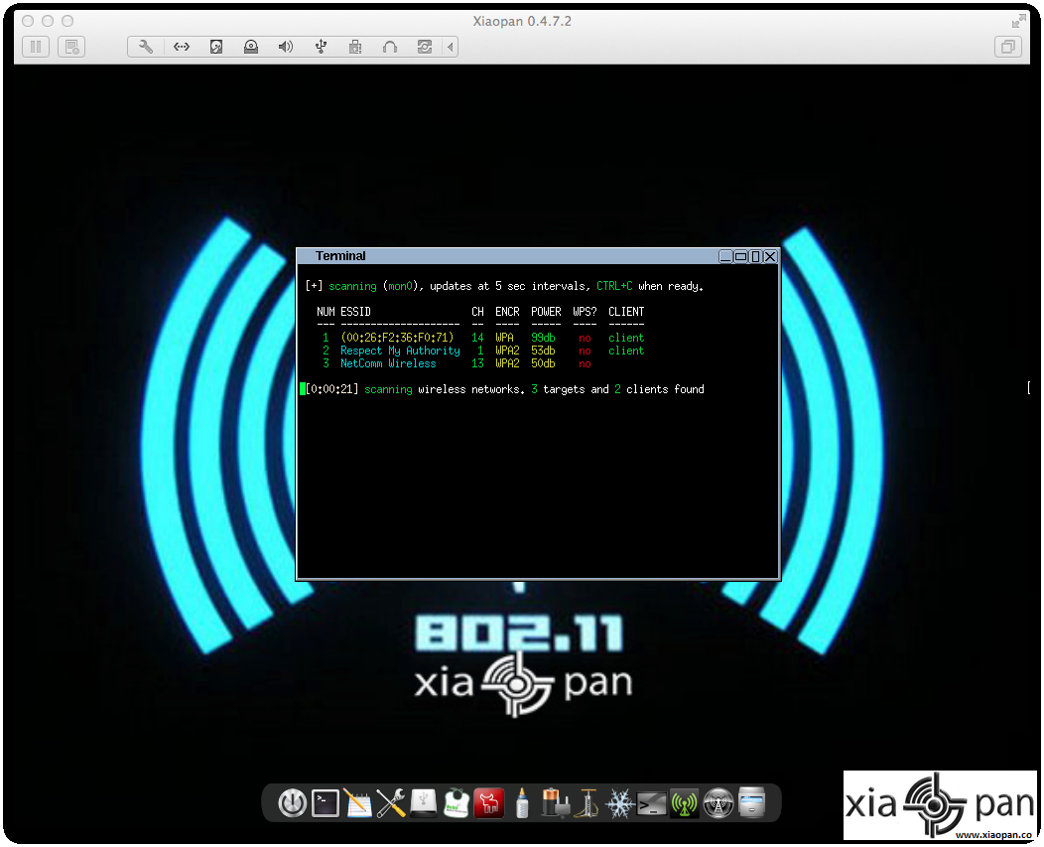Enter full screen using top-right arrows
The image size is (1044, 847).
tap(1018, 21)
